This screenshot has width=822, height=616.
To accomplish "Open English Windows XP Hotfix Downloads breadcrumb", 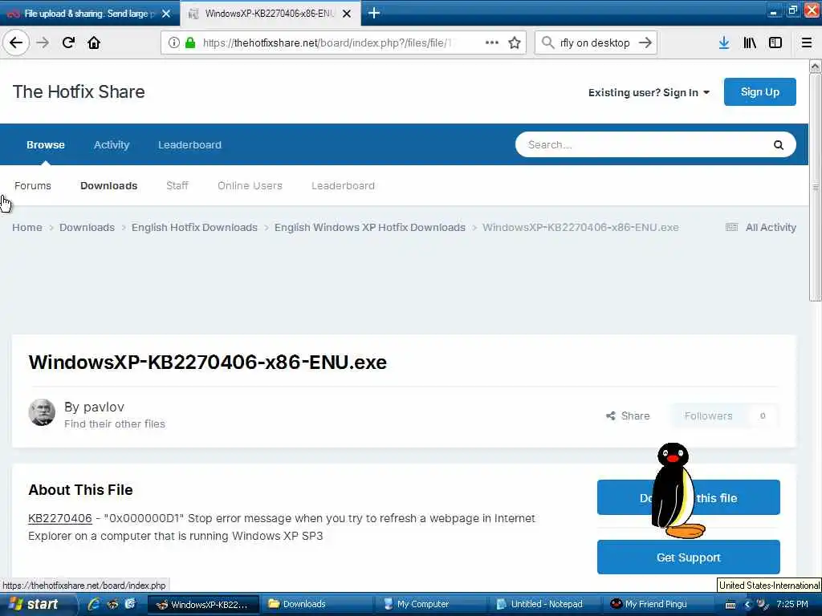I will coord(369,227).
